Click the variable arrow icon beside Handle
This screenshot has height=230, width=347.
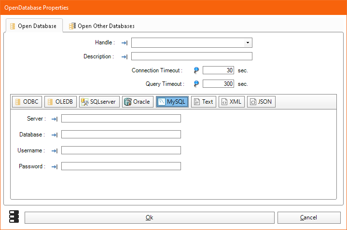click(125, 43)
